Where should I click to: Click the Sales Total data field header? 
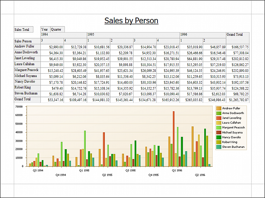(23, 29)
